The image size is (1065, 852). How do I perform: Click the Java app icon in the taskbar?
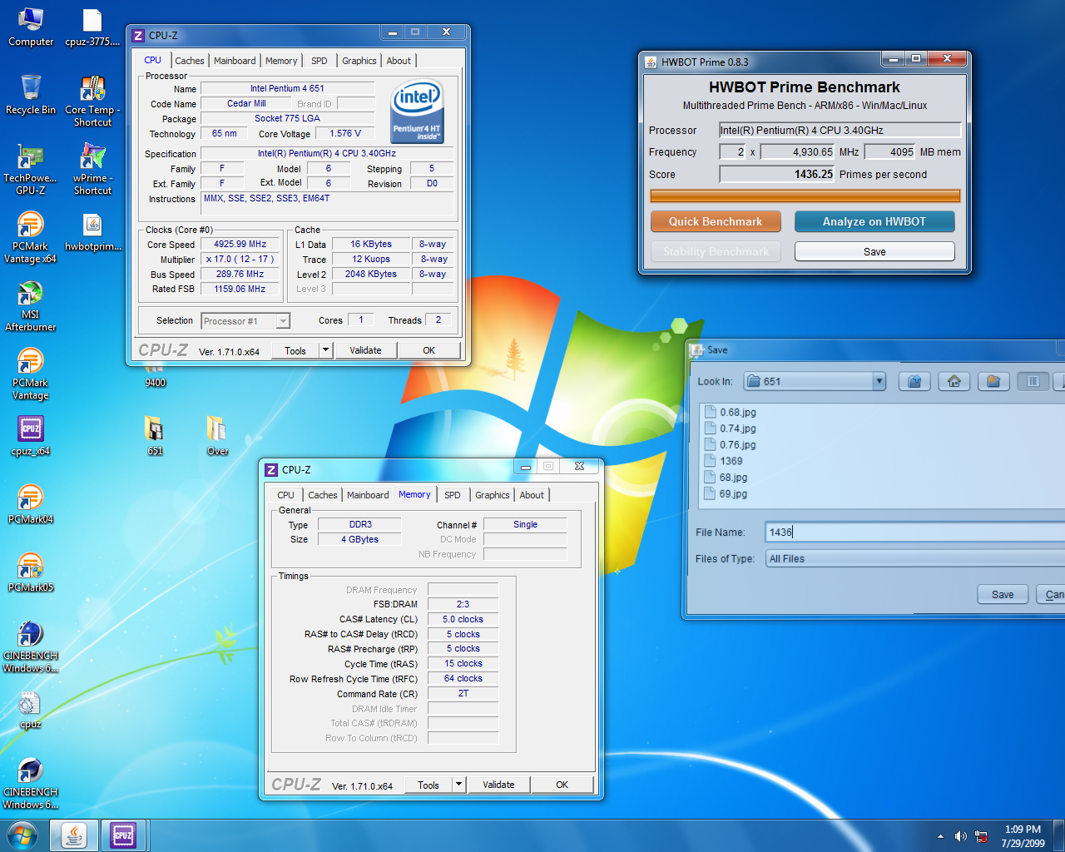[73, 835]
